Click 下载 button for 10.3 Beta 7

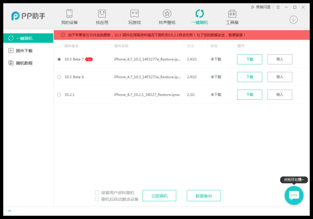coord(249,59)
